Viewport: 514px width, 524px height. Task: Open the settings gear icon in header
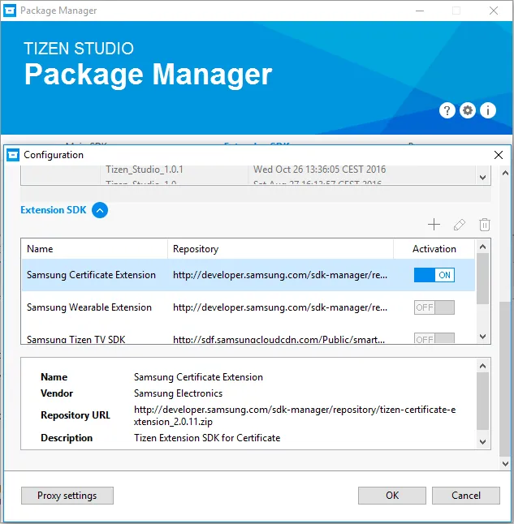point(468,110)
